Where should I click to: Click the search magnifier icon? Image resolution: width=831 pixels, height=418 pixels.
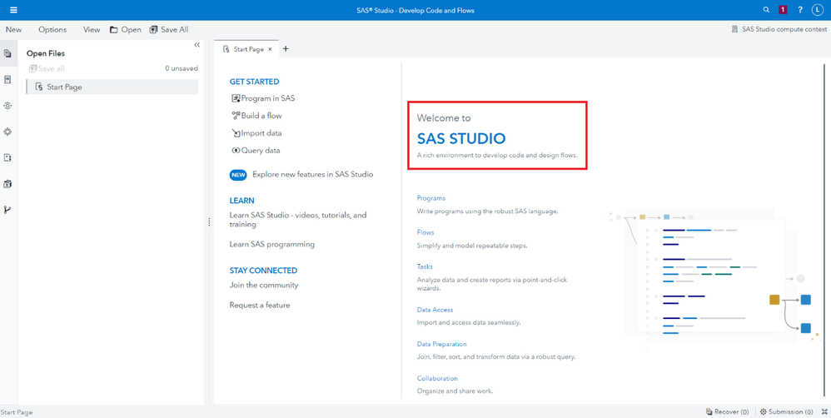pos(766,10)
